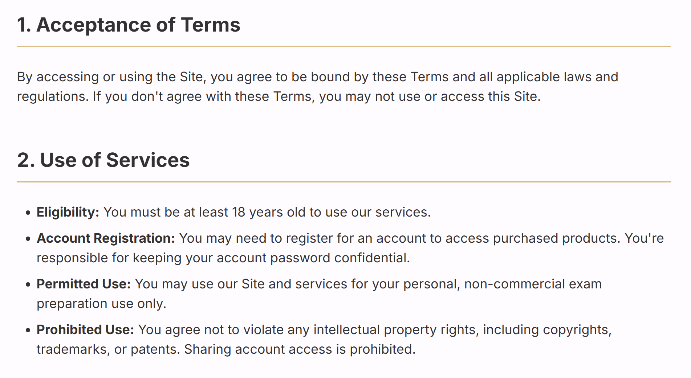Select the bold "Permitted Use:" label

click(x=84, y=284)
